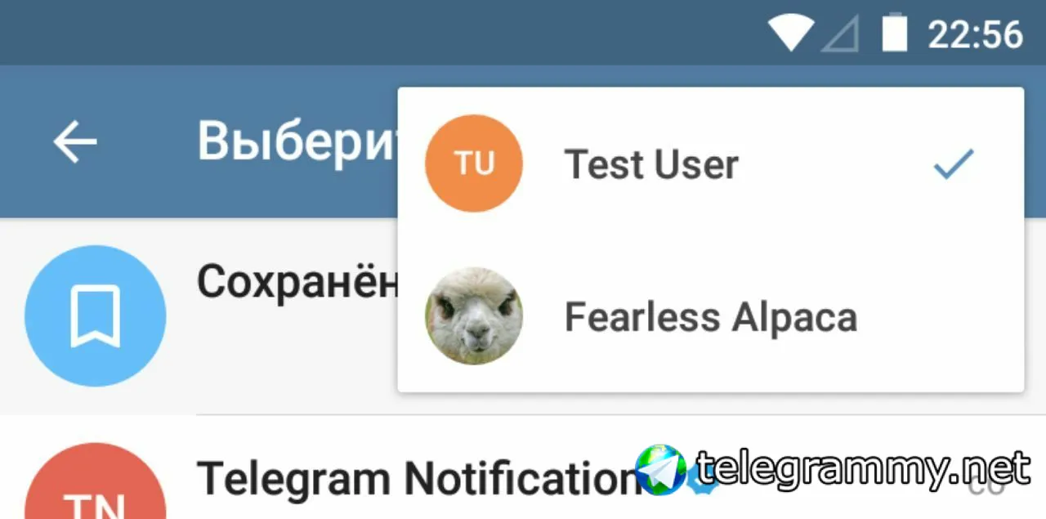The image size is (1046, 519).
Task: Tap the mobile signal indicator
Action: (x=840, y=34)
